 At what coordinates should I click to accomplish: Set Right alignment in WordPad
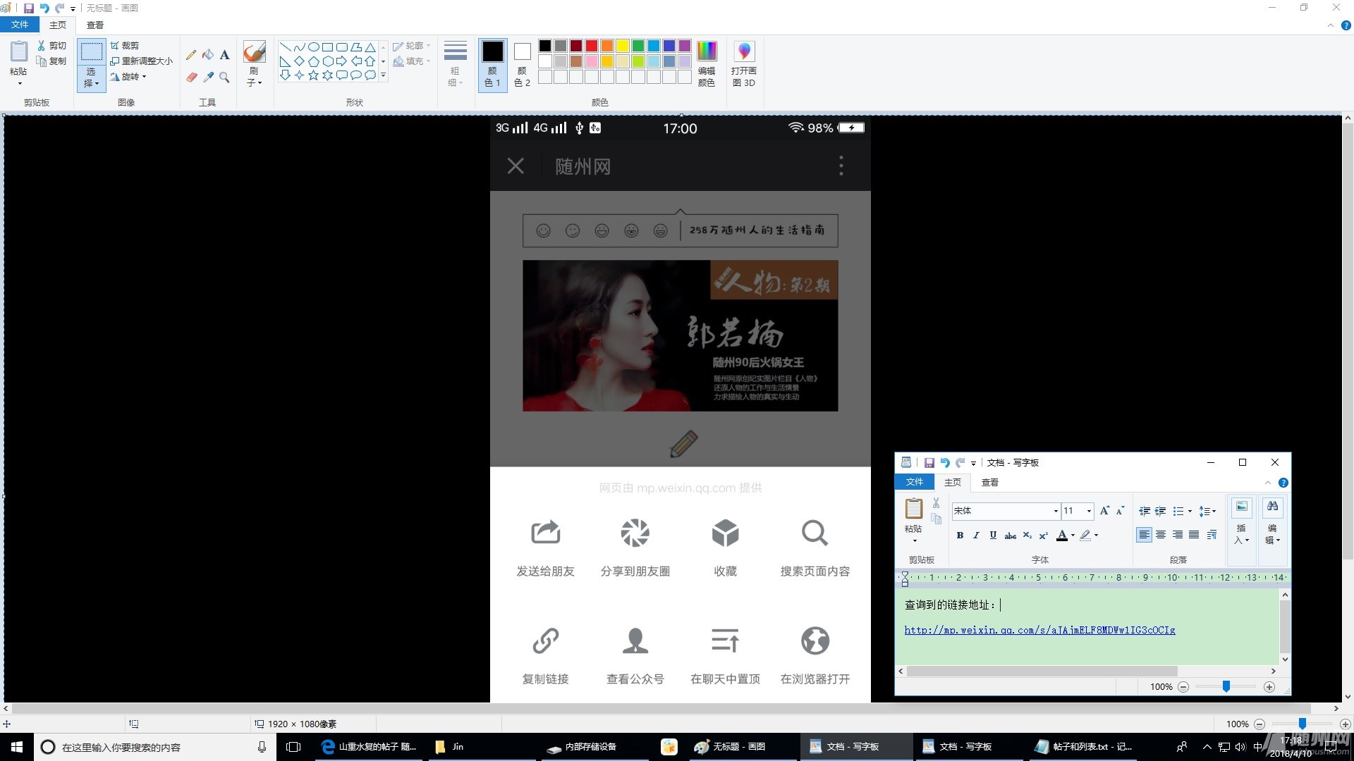coord(1178,535)
